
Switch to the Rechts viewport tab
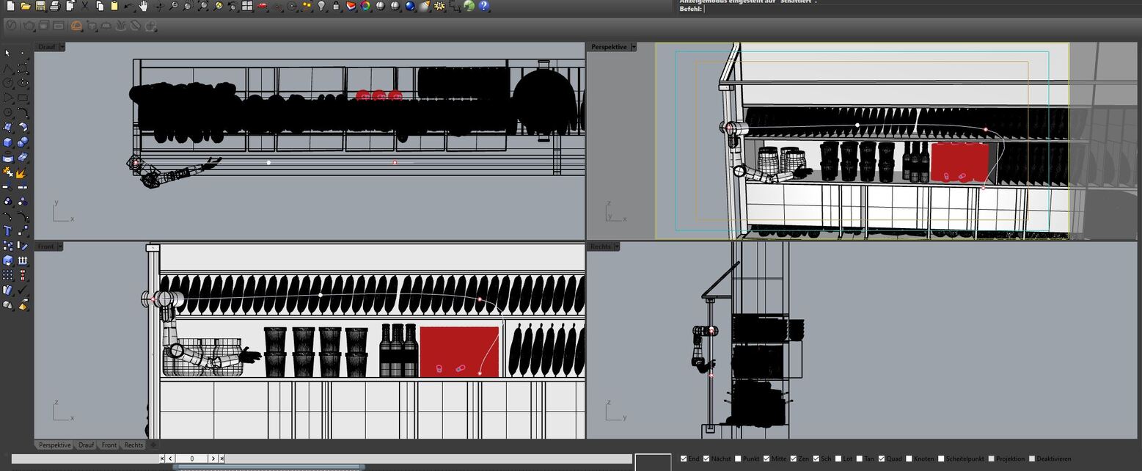pyautogui.click(x=133, y=445)
